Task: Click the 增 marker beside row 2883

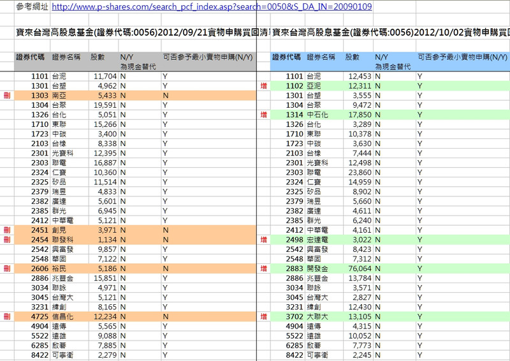Action: point(264,269)
